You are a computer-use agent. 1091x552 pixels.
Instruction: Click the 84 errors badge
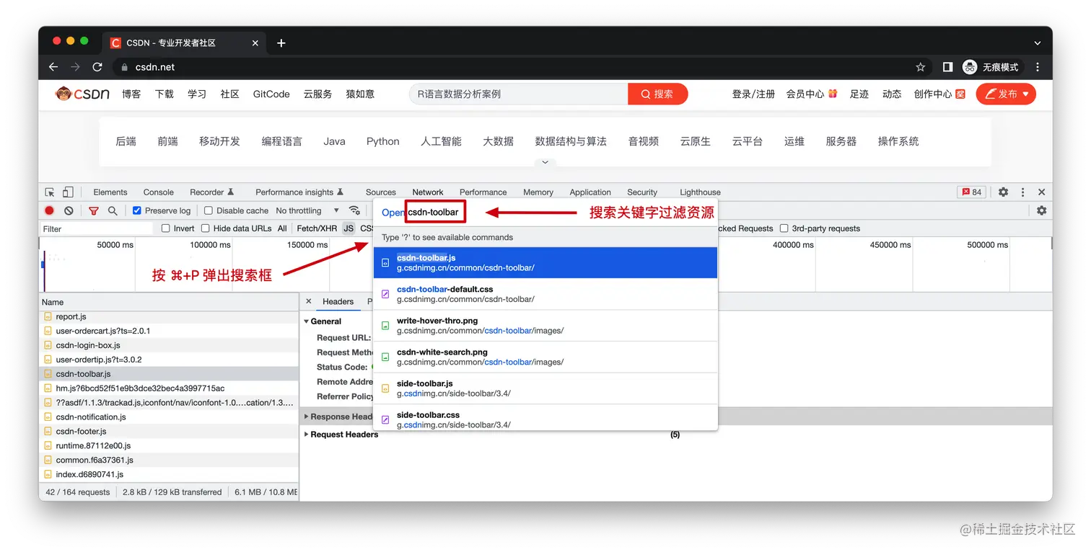click(x=971, y=192)
